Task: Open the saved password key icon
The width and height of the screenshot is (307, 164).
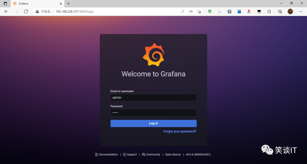Action: click(x=183, y=12)
